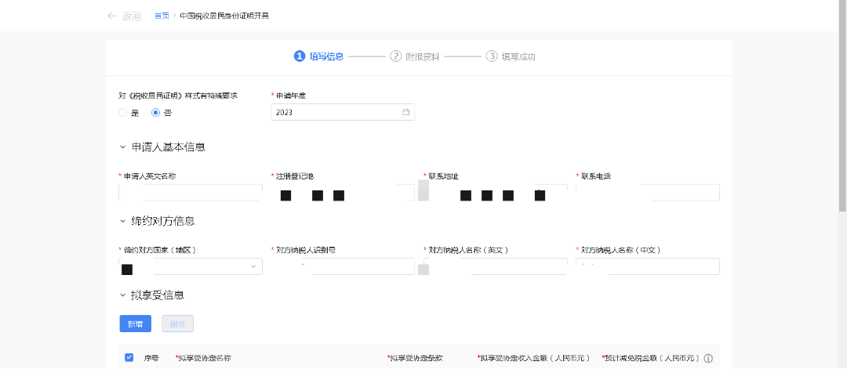Collapse the 申请人基本信息 section
The image size is (847, 369).
pos(122,147)
